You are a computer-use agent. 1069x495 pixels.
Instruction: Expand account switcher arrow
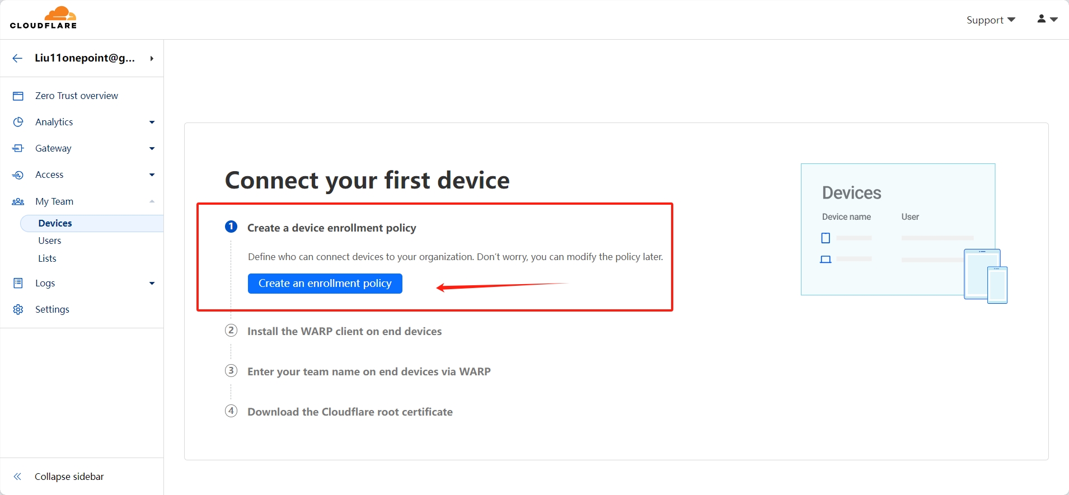pyautogui.click(x=152, y=58)
